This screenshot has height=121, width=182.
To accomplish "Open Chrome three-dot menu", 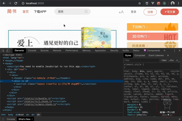I will click(179, 3).
